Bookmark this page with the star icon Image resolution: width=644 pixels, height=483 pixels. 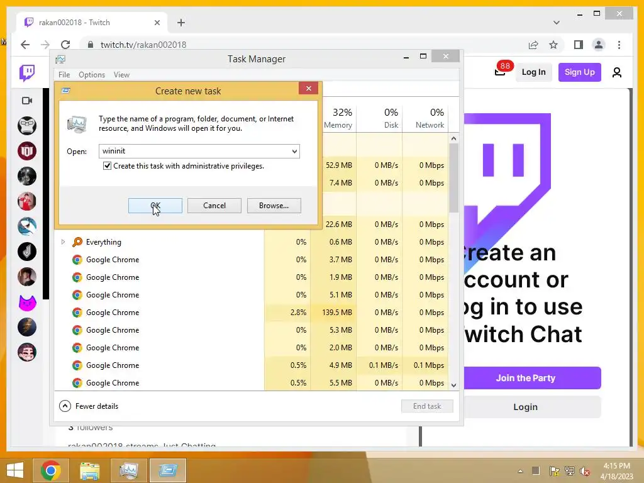click(x=553, y=45)
